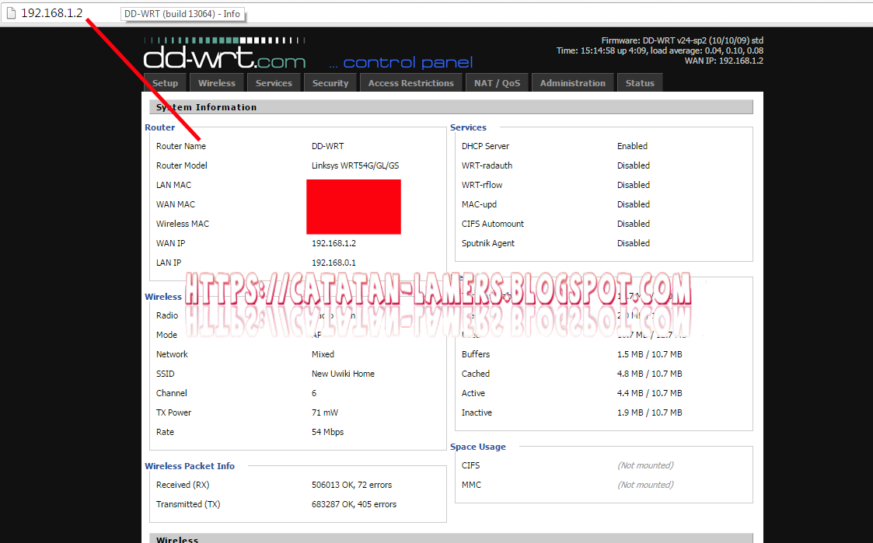Click the Space Usage section title
Screen dimensions: 873x543
pos(477,447)
